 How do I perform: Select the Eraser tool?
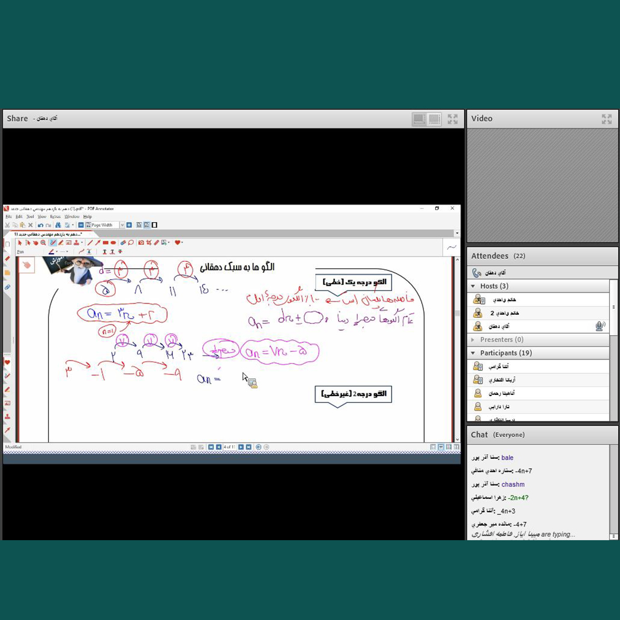coord(123,243)
